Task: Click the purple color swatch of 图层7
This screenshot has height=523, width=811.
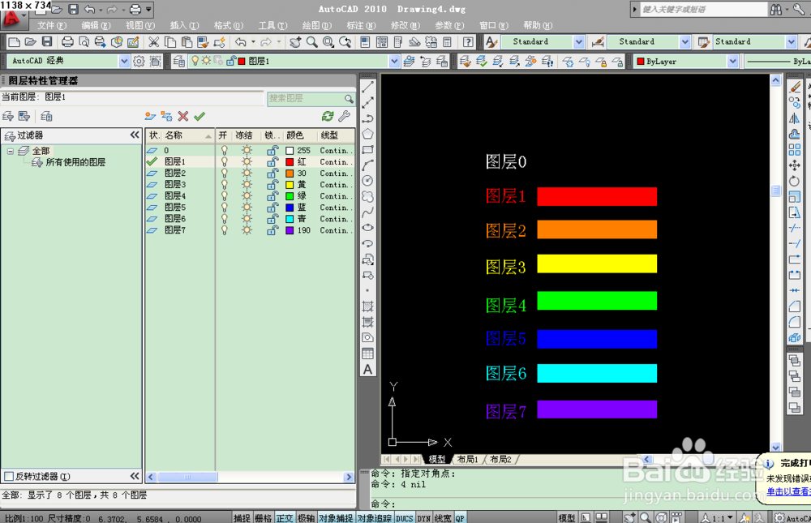Action: point(290,230)
